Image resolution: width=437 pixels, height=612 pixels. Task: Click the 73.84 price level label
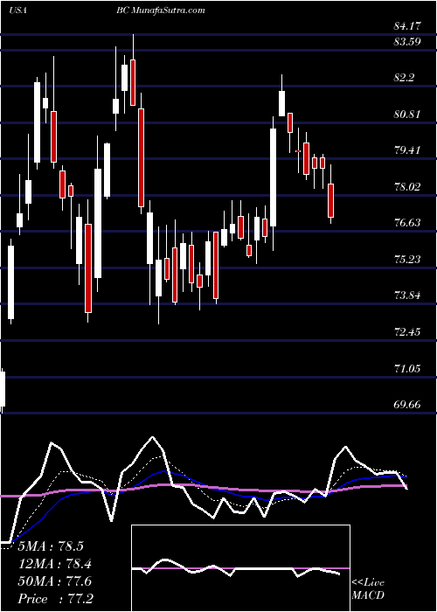pos(407,296)
